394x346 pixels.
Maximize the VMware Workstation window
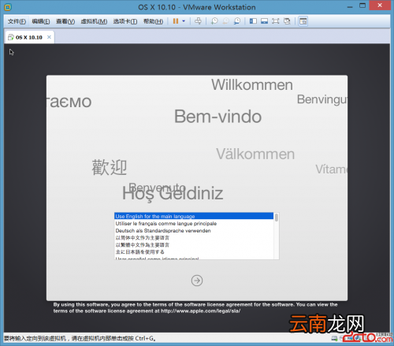click(362, 6)
